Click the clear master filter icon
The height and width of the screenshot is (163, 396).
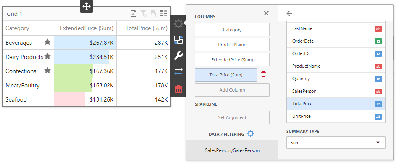(144, 13)
